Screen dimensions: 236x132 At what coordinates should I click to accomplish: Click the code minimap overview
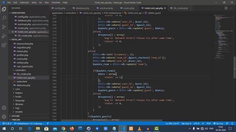pos(223,37)
